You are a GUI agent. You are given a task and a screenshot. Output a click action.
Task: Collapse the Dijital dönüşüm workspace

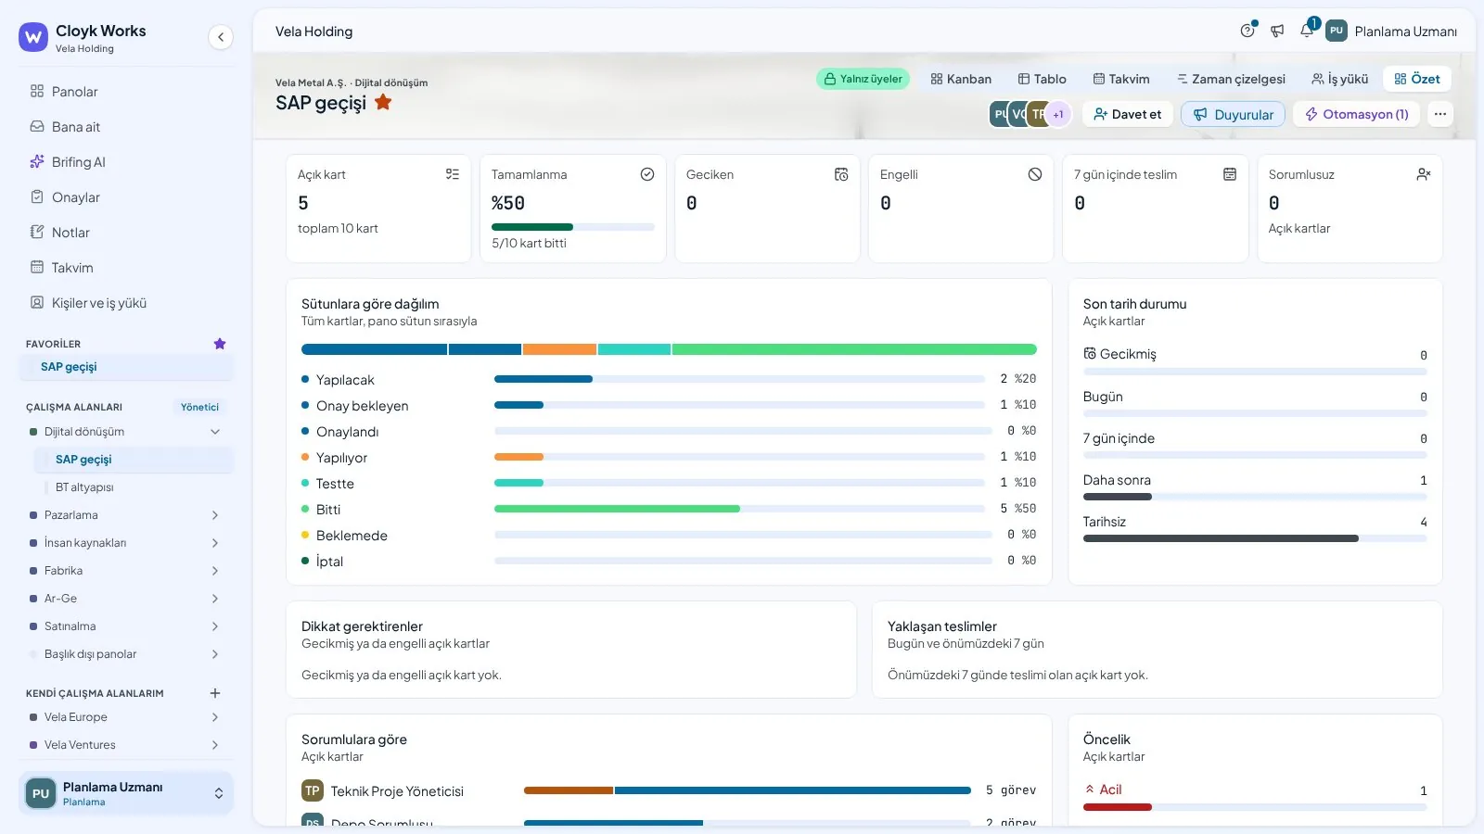215,432
